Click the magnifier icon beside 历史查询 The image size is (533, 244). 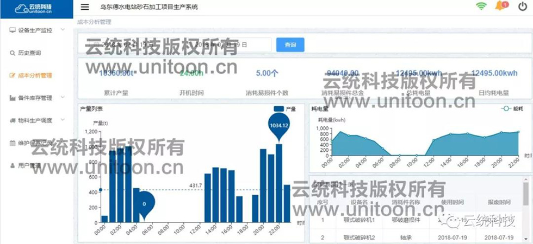[13, 53]
